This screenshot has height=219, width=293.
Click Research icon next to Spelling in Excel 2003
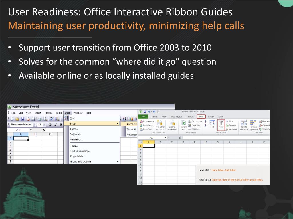click(57, 119)
